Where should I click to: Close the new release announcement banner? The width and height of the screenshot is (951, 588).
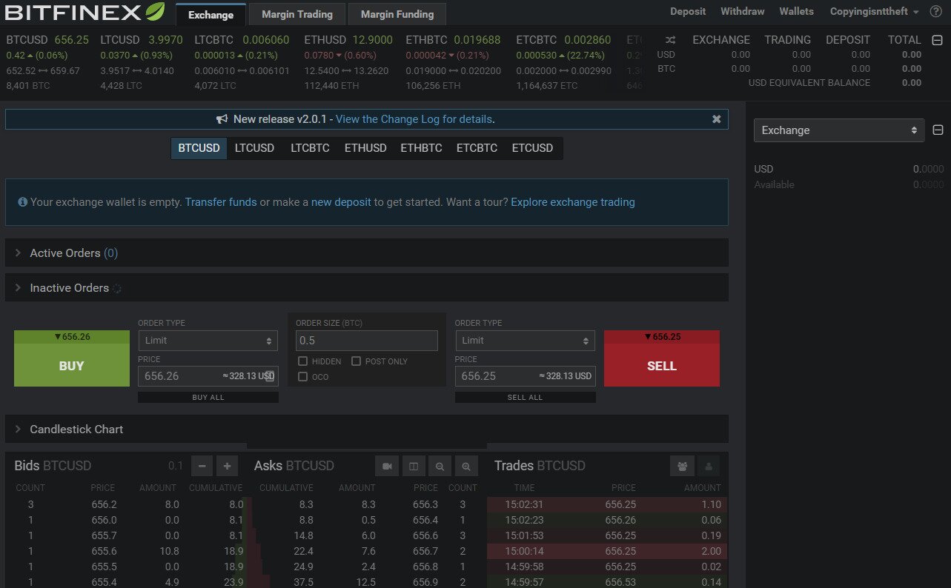[x=716, y=119]
